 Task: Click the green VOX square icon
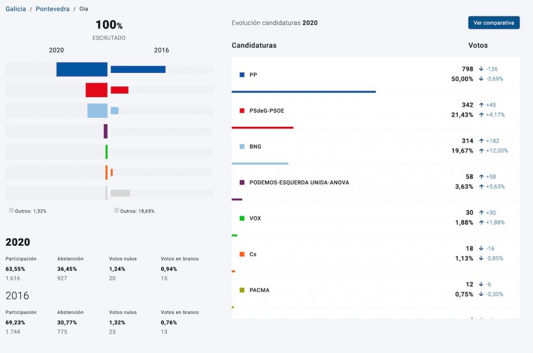pos(242,218)
